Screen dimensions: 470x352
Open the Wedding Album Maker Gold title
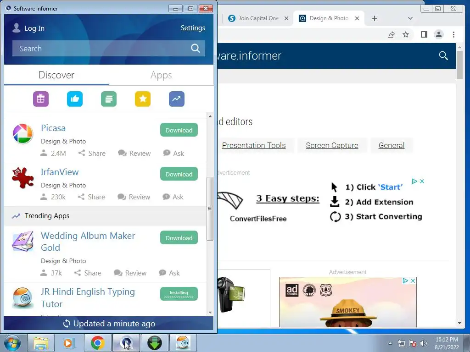coord(88,242)
